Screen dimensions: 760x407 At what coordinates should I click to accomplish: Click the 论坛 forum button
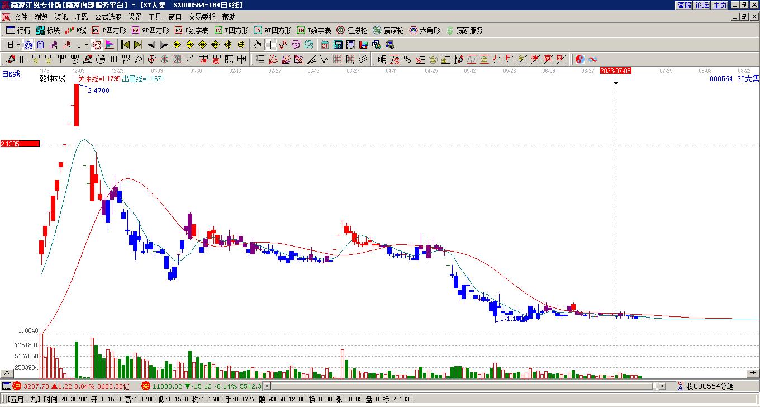tap(702, 5)
